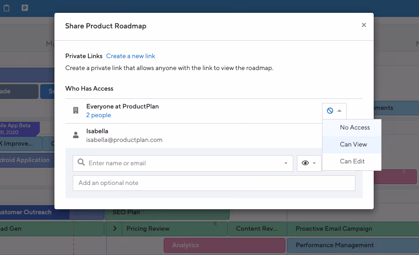Screen dimensions: 419x255
Task: Click the Add an optional note field
Action: [x=214, y=183]
